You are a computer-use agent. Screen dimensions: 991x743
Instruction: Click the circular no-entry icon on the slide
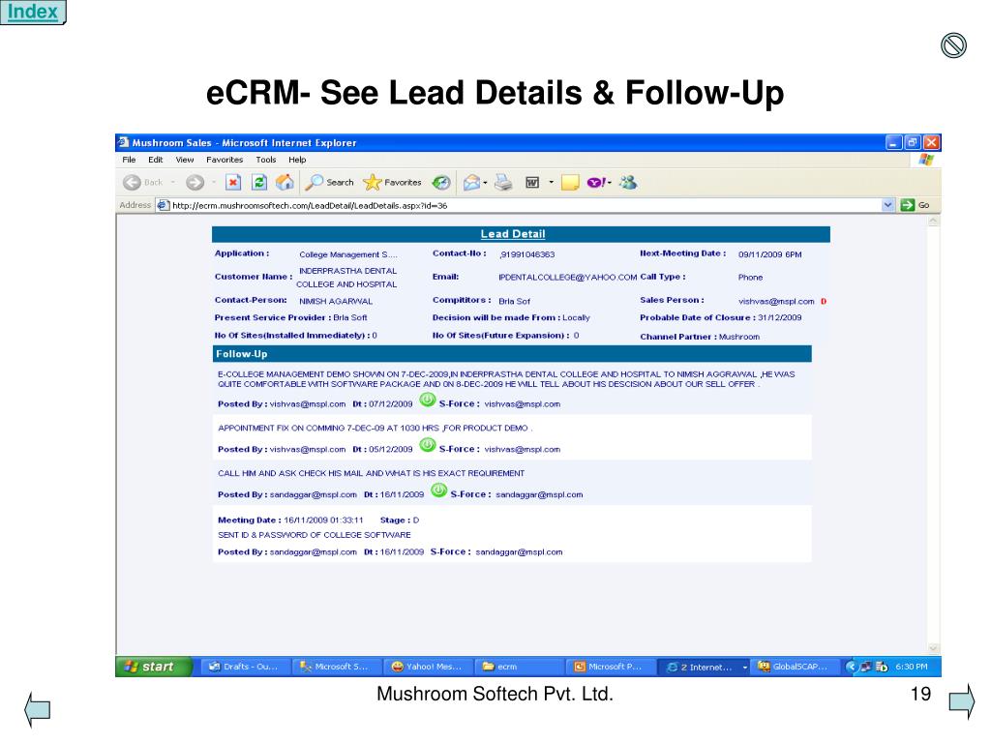953,45
